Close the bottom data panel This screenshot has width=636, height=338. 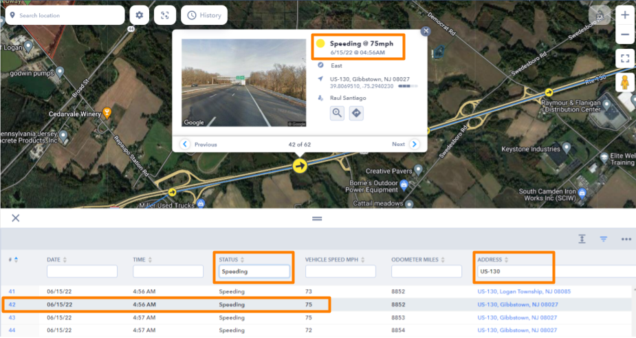click(x=15, y=218)
